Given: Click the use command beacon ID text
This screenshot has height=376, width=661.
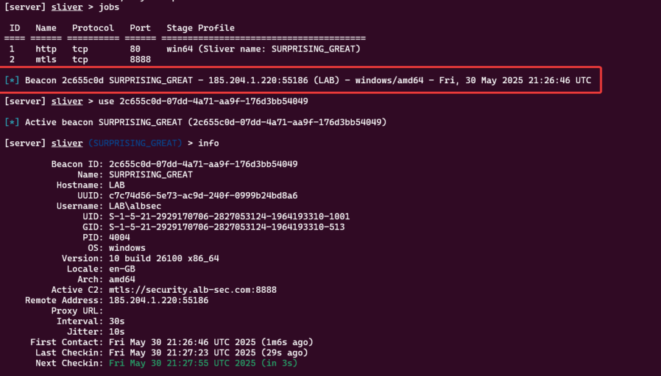Looking at the screenshot, I should pyautogui.click(x=214, y=101).
